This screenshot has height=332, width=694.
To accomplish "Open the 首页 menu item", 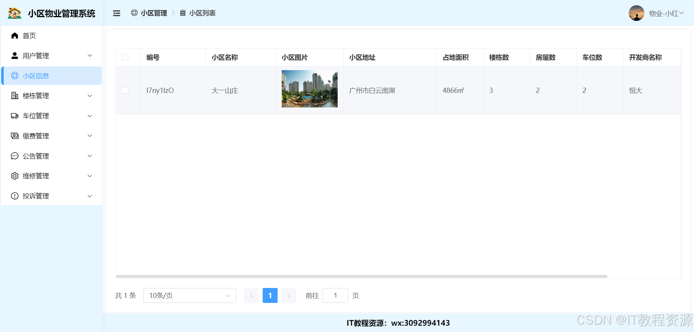I will point(51,35).
